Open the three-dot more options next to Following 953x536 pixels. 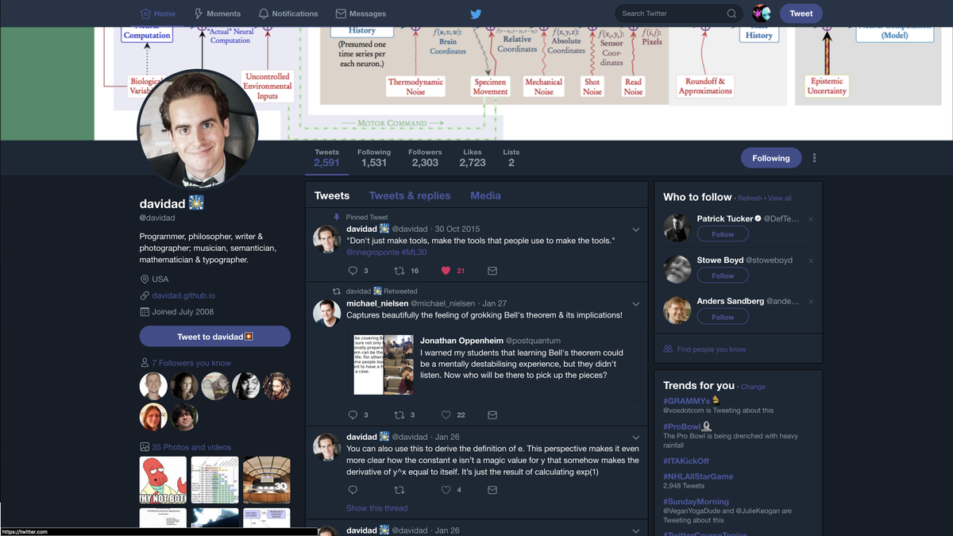(x=814, y=158)
